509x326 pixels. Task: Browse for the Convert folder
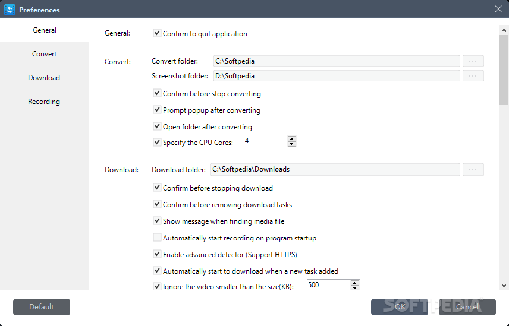coord(473,61)
